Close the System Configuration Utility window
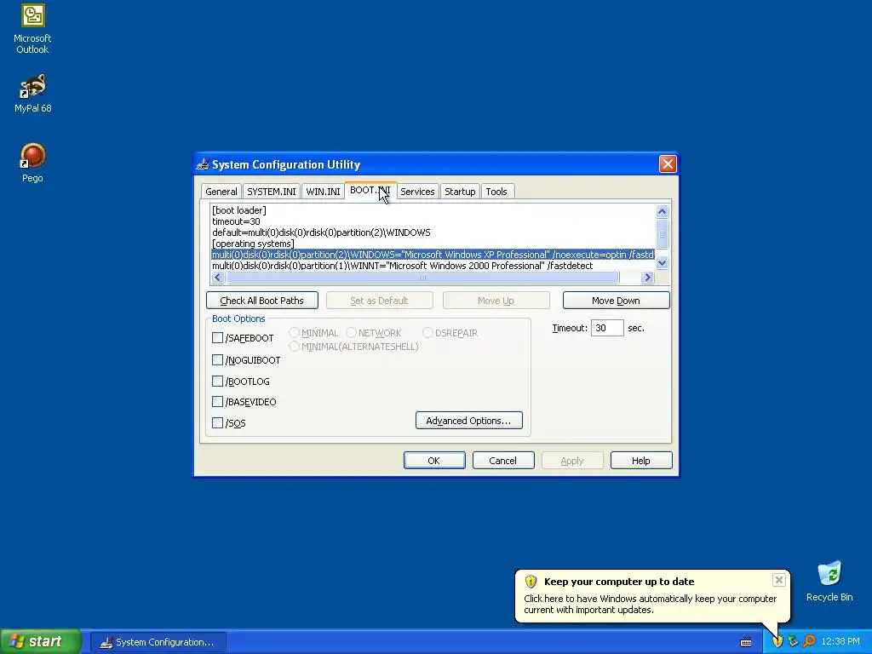The width and height of the screenshot is (872, 654). [668, 164]
